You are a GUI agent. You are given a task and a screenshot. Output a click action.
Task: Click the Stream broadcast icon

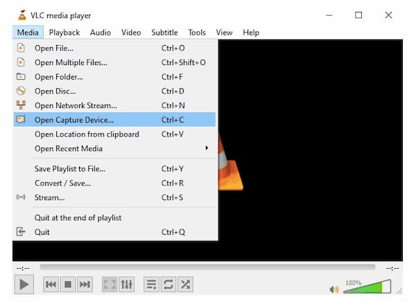tap(21, 197)
